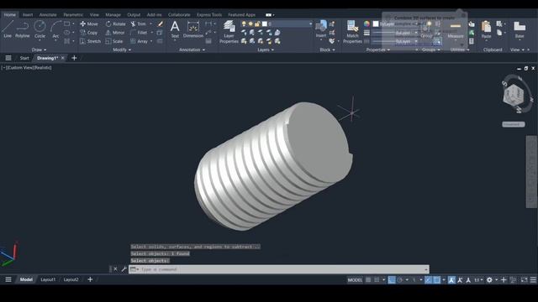Click the Trim tool

[138, 24]
